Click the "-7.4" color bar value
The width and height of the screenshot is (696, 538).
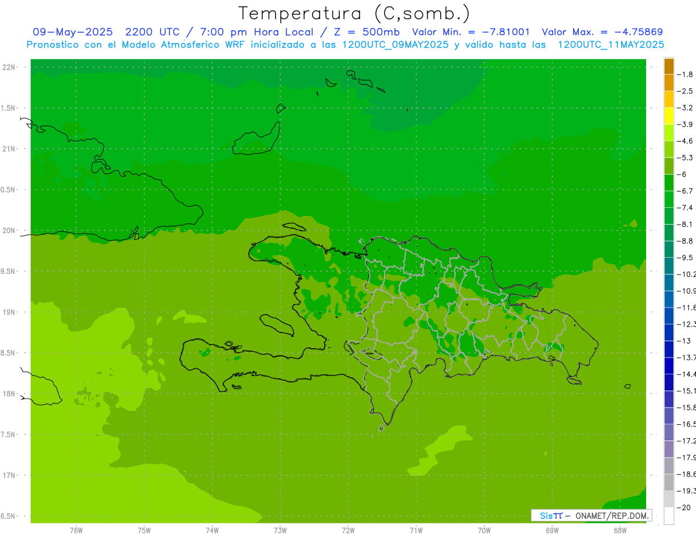[686, 208]
